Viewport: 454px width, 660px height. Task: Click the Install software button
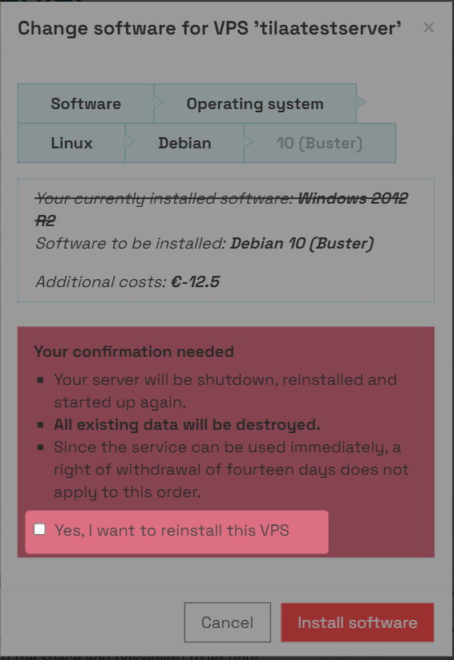pyautogui.click(x=358, y=622)
